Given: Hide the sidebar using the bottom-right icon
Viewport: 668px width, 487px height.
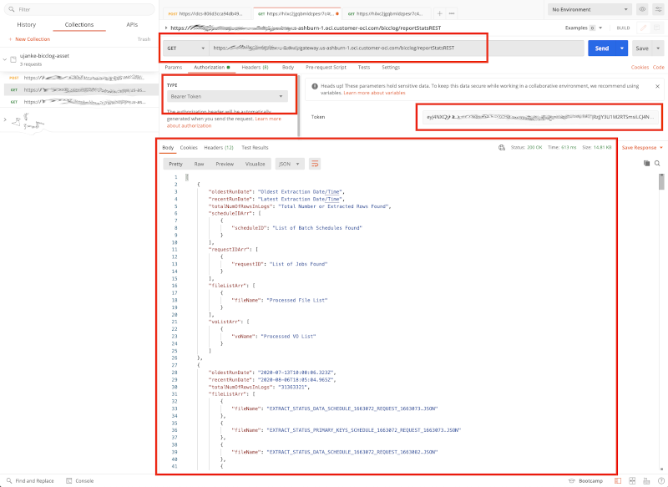Looking at the screenshot, I should point(617,481).
